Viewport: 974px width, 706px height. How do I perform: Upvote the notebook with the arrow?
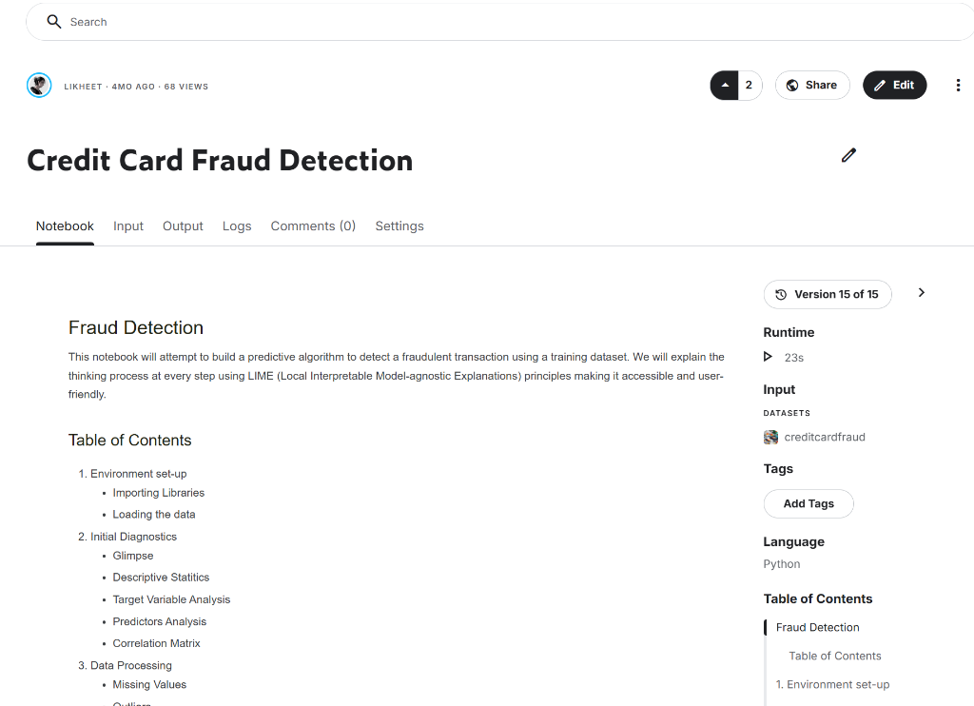click(725, 86)
